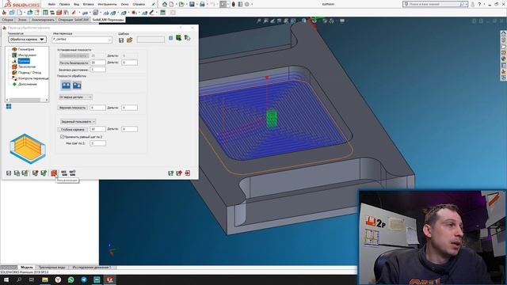Open the От верха детали dropdown
507x285 pixels.
pyautogui.click(x=75, y=97)
